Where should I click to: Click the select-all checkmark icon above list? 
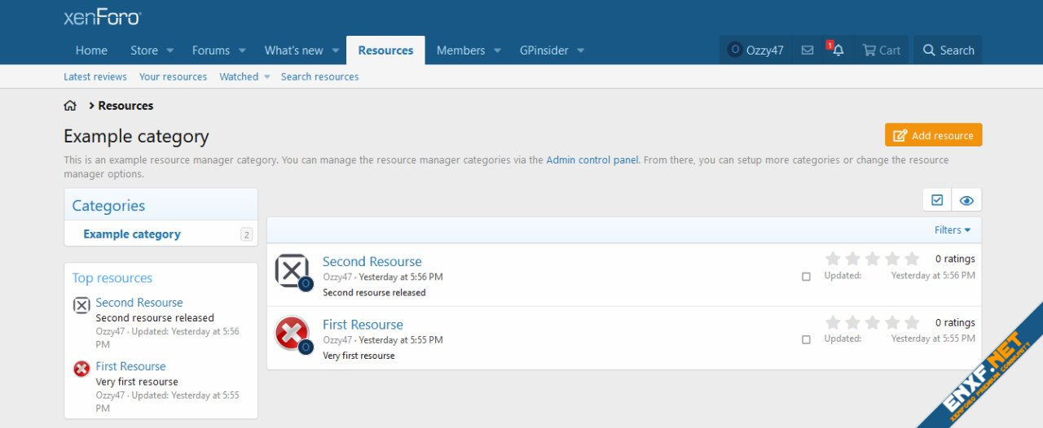pyautogui.click(x=937, y=200)
